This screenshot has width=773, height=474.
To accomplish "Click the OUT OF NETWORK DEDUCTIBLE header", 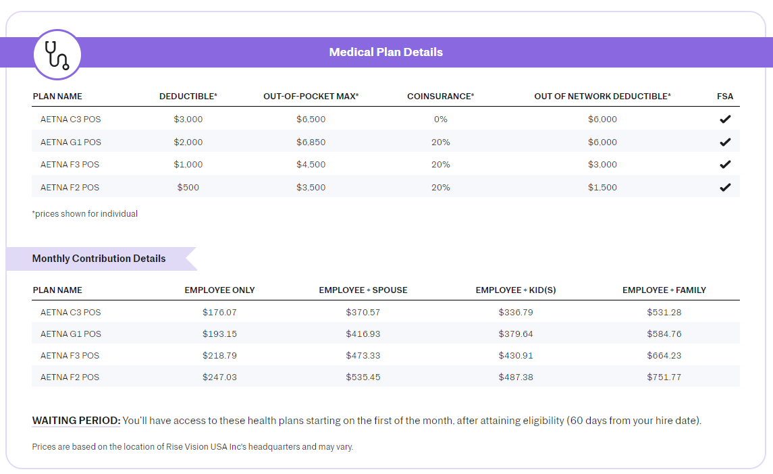I will pyautogui.click(x=602, y=97).
